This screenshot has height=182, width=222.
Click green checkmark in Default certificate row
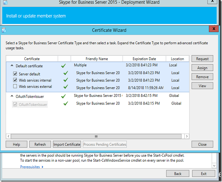(x=64, y=65)
